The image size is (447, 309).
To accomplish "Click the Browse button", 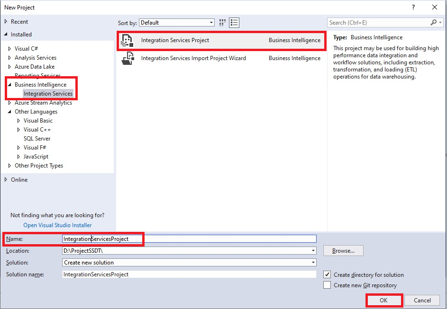I will (343, 251).
